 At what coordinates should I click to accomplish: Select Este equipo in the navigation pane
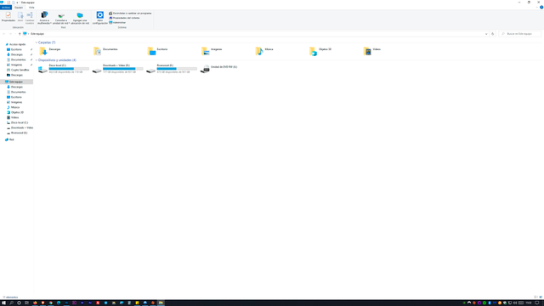(17, 82)
